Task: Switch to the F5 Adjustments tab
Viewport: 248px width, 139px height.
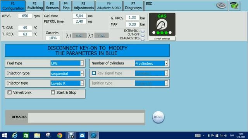Action: coord(84,6)
